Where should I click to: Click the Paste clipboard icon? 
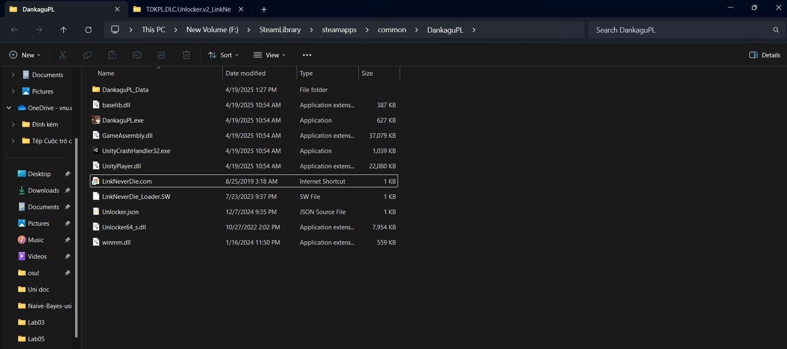point(112,55)
